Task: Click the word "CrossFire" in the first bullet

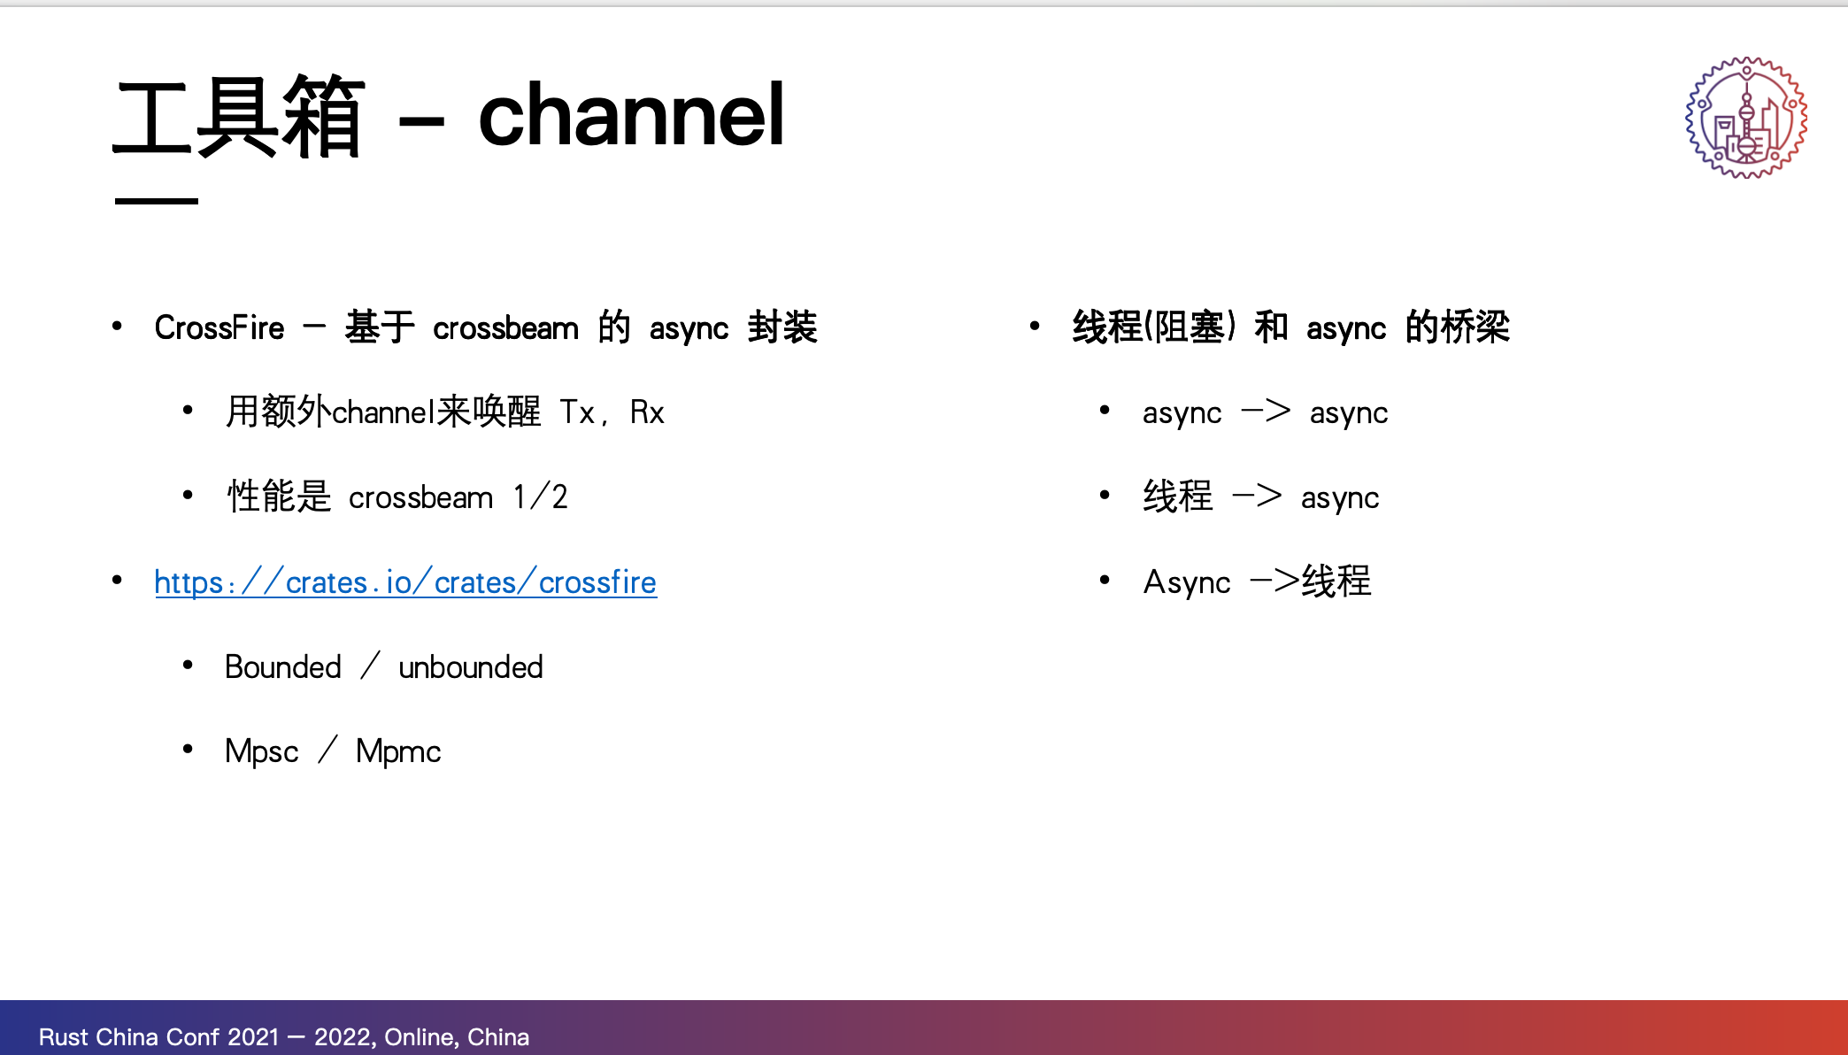Action: 219,327
